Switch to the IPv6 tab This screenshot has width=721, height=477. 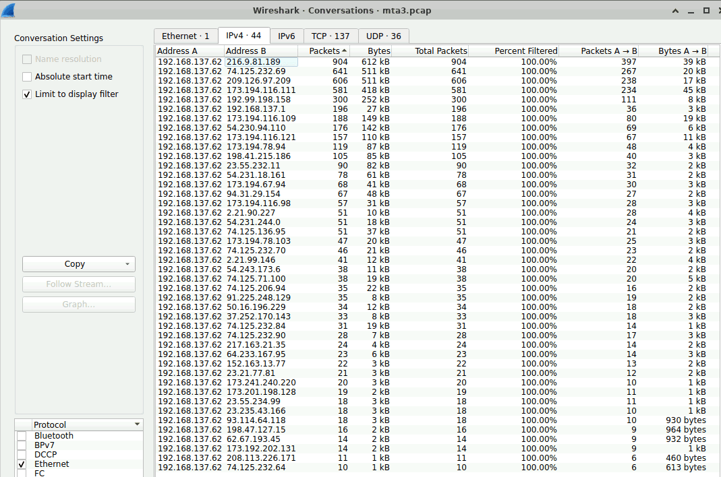[x=286, y=36]
